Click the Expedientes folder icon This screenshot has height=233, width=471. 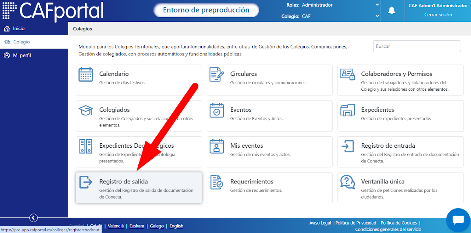348,110
